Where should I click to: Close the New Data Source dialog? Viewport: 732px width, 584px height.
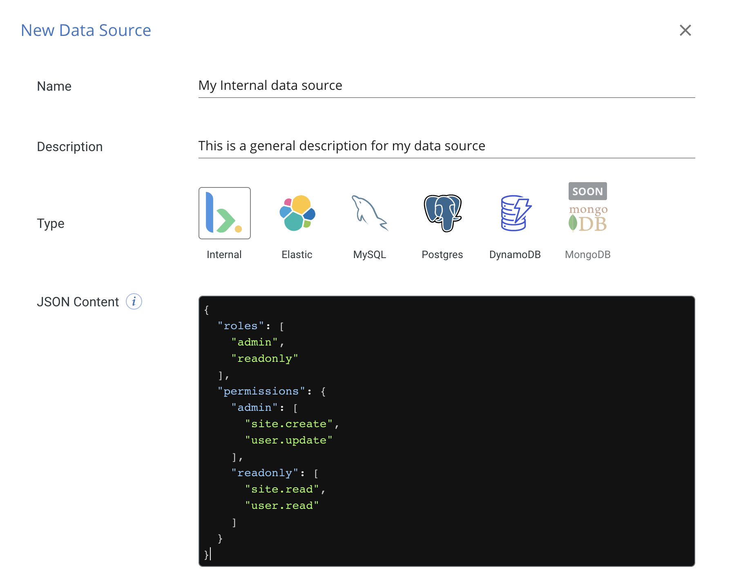coord(685,30)
